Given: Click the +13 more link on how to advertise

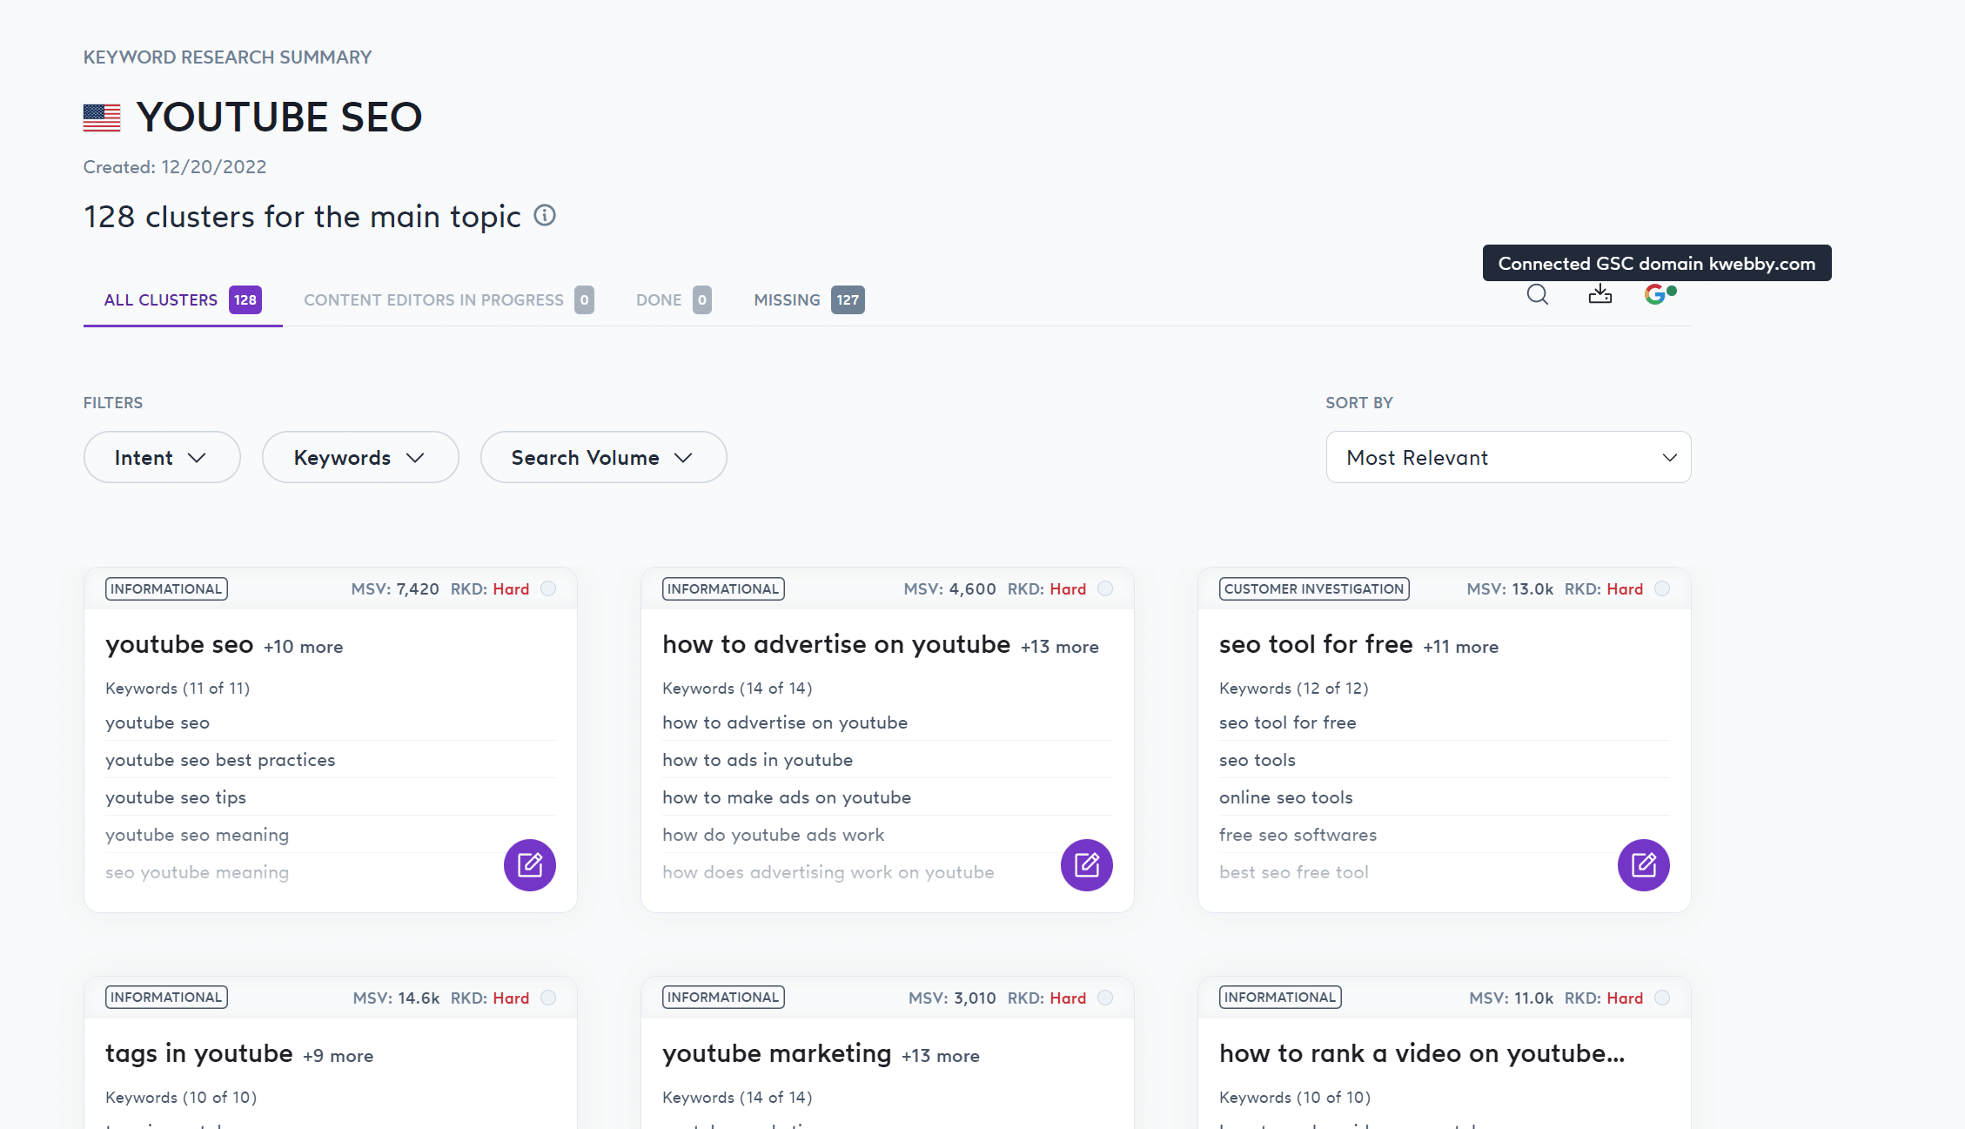Looking at the screenshot, I should click(x=1060, y=647).
